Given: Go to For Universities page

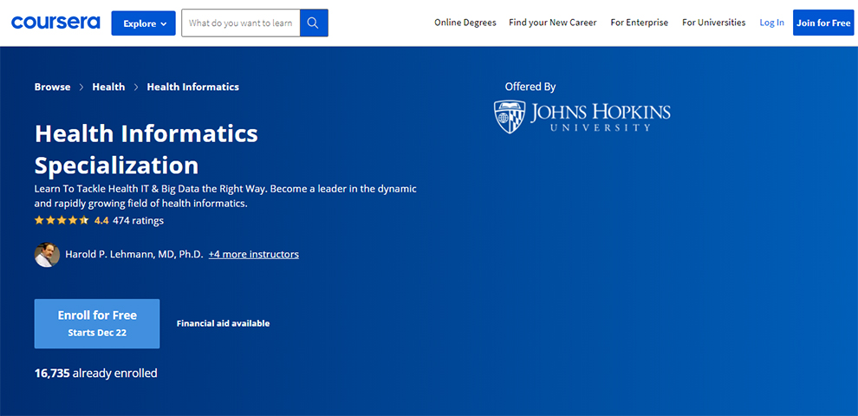Looking at the screenshot, I should (713, 23).
